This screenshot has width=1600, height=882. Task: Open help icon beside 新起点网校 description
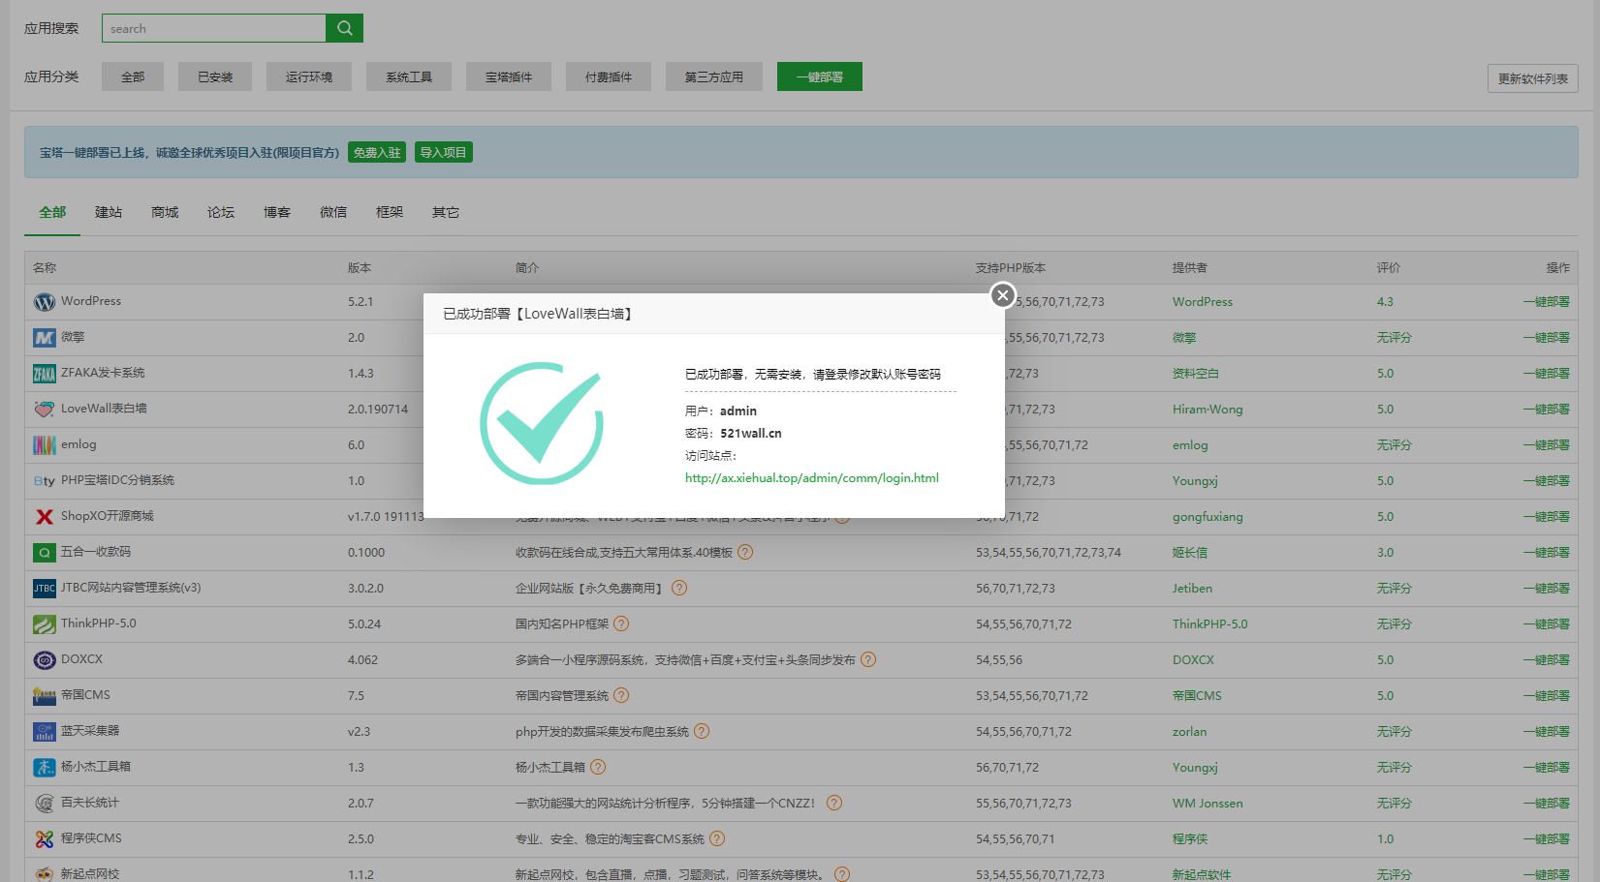pos(842,874)
